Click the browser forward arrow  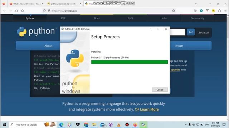click(10, 11)
